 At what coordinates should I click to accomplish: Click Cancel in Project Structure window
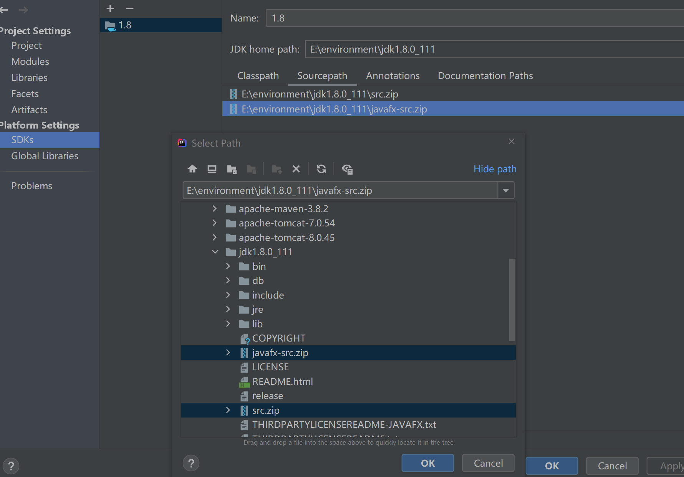pyautogui.click(x=612, y=466)
